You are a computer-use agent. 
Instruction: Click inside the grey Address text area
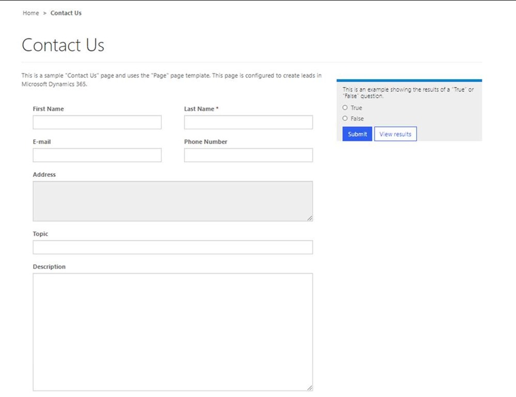click(x=173, y=201)
